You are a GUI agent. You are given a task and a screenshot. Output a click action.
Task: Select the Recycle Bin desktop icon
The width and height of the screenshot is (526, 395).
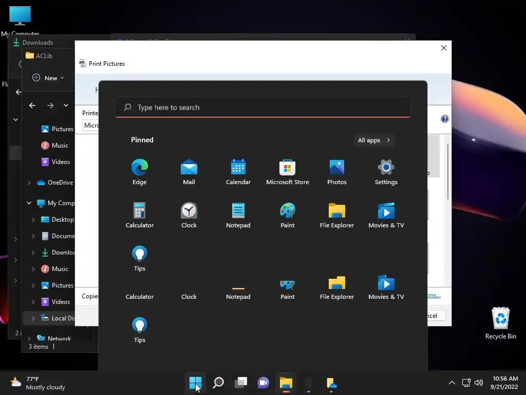pyautogui.click(x=500, y=323)
